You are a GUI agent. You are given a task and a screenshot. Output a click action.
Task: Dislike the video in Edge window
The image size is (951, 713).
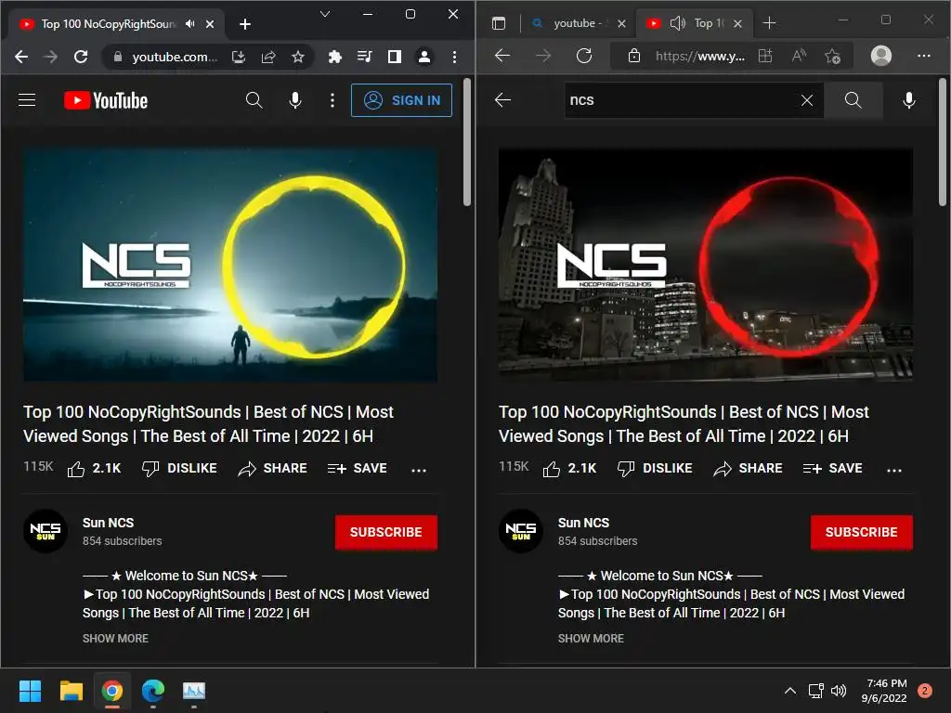655,469
